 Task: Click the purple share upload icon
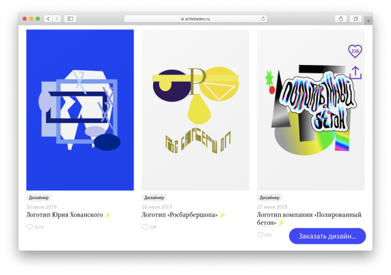coord(355,72)
